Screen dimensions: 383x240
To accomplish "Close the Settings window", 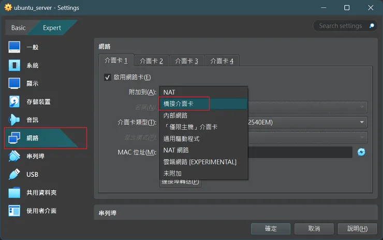I will [x=371, y=8].
